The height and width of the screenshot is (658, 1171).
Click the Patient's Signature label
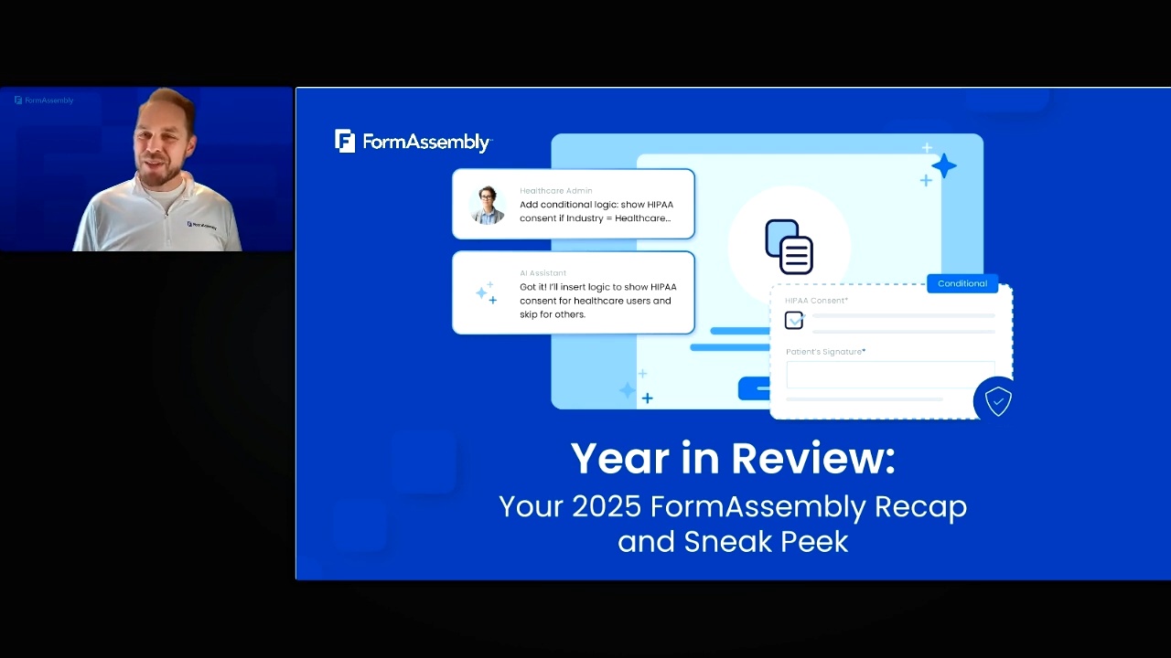(825, 352)
